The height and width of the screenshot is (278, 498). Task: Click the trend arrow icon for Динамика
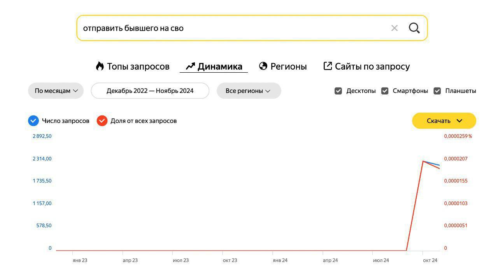pos(190,66)
